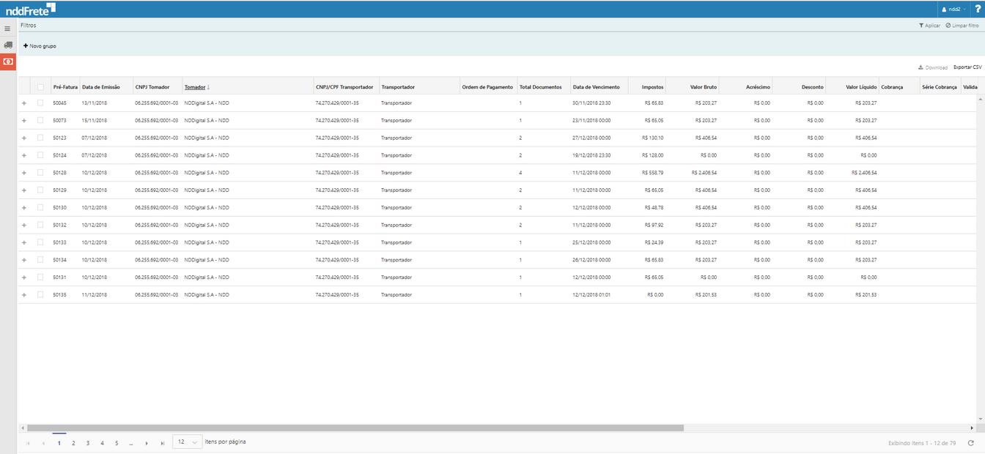Viewport: 985px width, 454px height.
Task: Select the checkbox for row 50128
Action: tap(41, 173)
